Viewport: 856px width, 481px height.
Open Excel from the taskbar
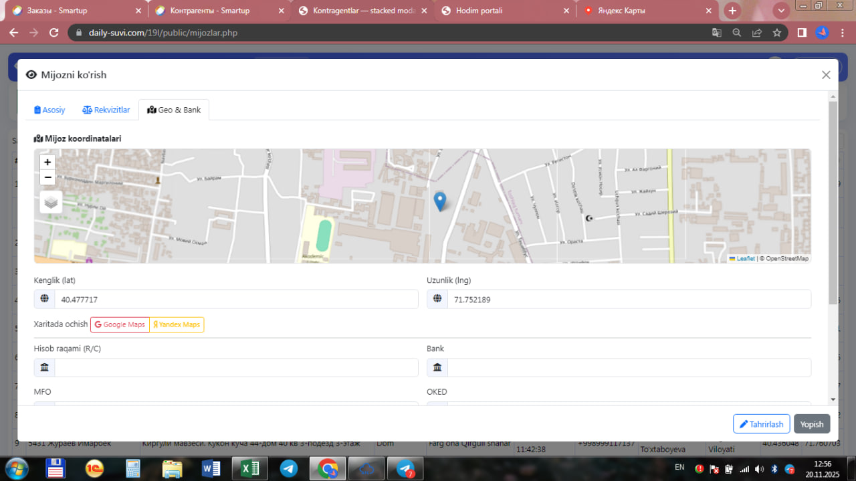pos(249,469)
